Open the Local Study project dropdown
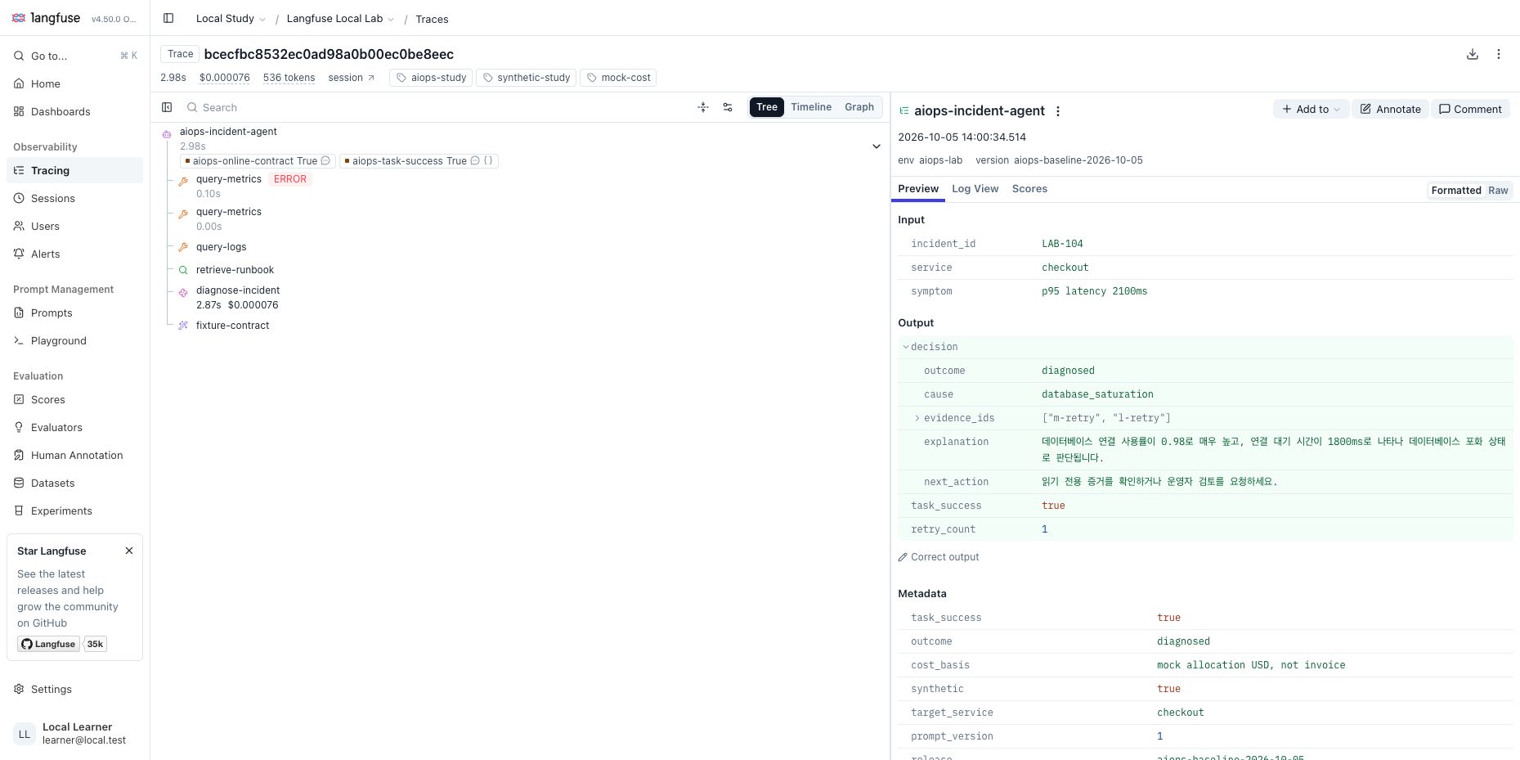The image size is (1520, 760). tap(231, 19)
